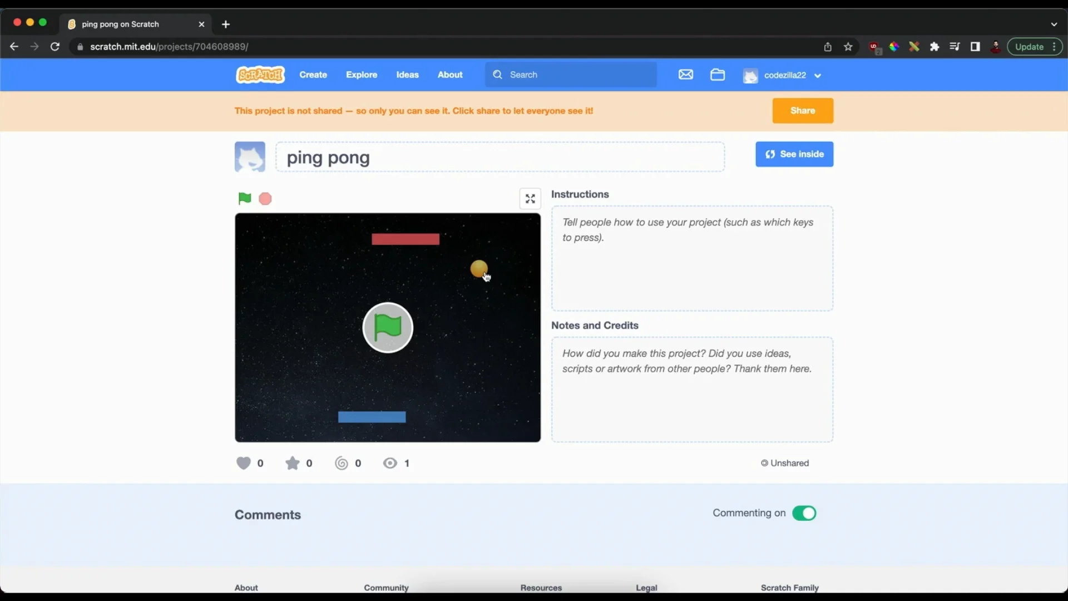
Task: Open the Create menu item
Action: [x=313, y=75]
